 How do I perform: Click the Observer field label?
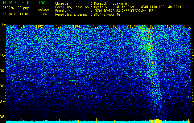(x=63, y=3)
